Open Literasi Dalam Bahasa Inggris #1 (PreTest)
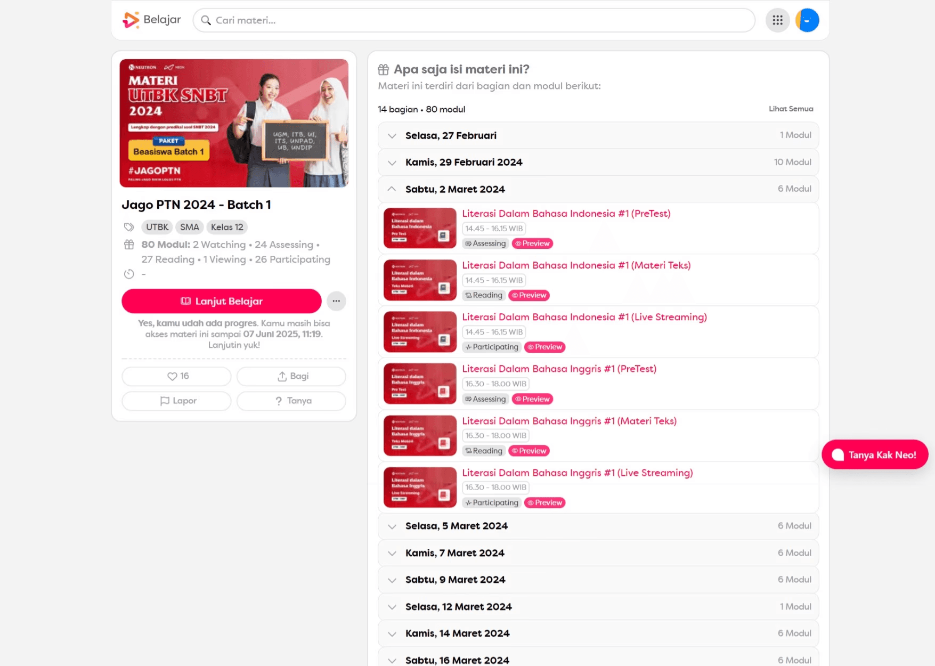Image resolution: width=935 pixels, height=666 pixels. click(559, 369)
